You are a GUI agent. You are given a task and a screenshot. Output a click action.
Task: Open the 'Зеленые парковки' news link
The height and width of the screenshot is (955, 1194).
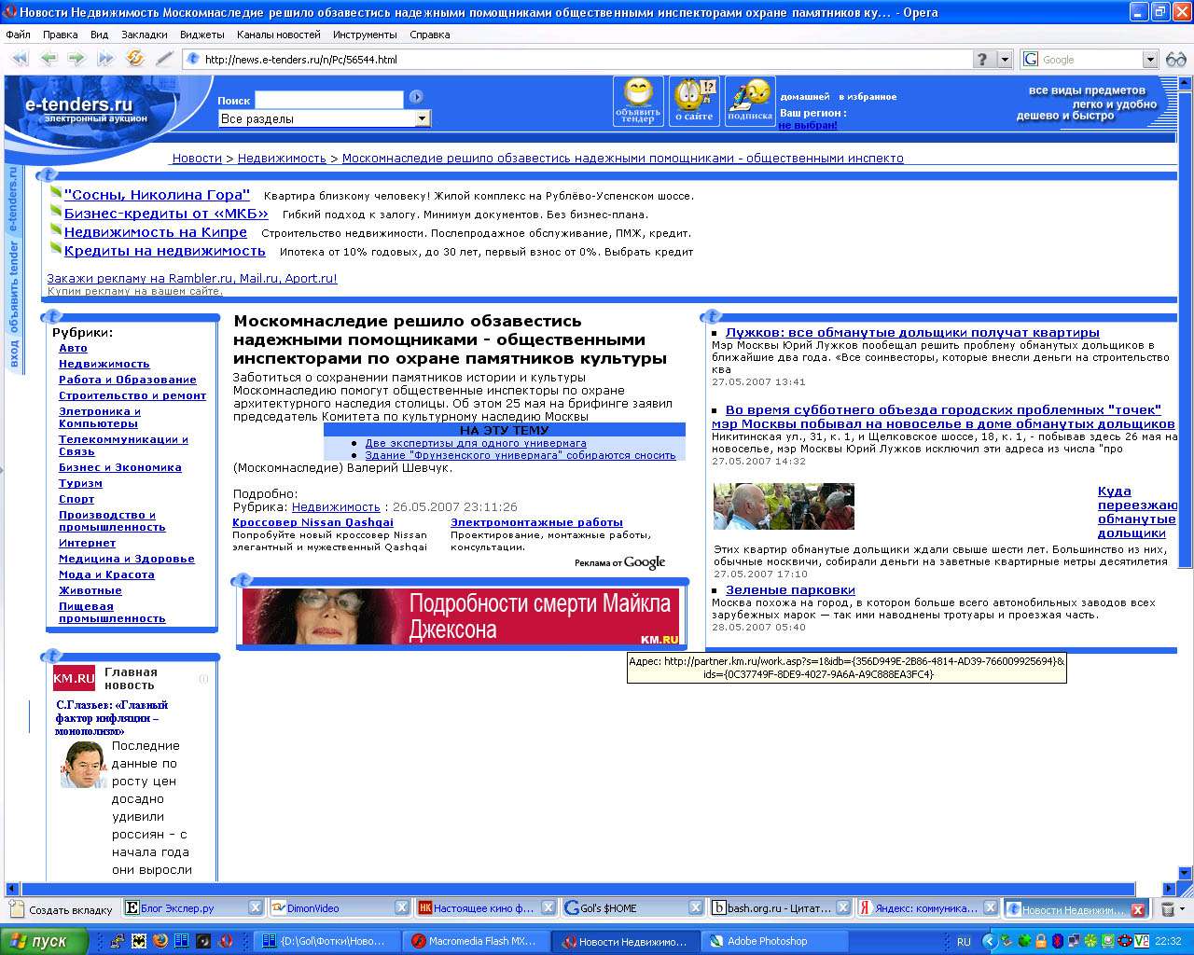click(790, 589)
